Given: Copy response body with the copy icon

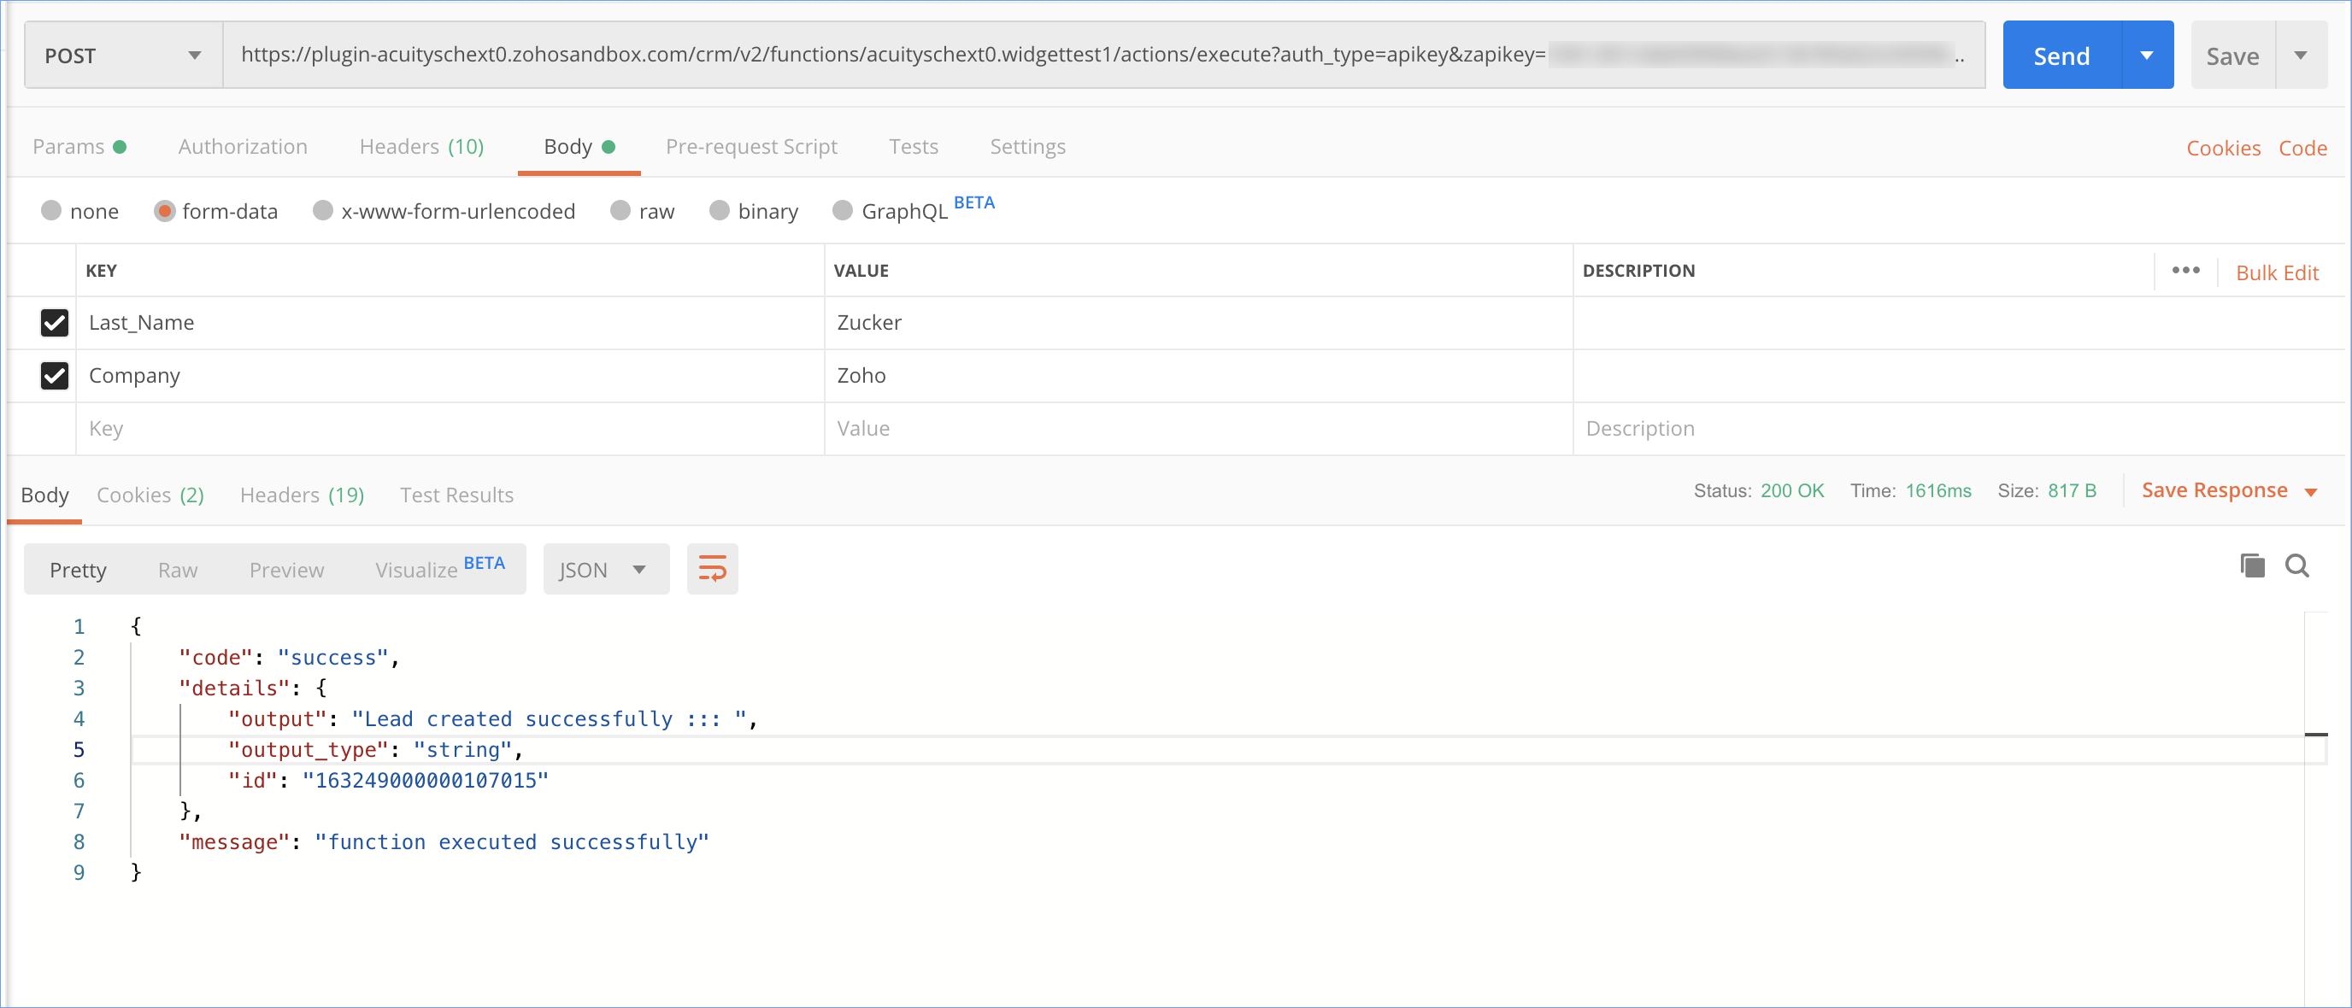Looking at the screenshot, I should click(x=2251, y=566).
